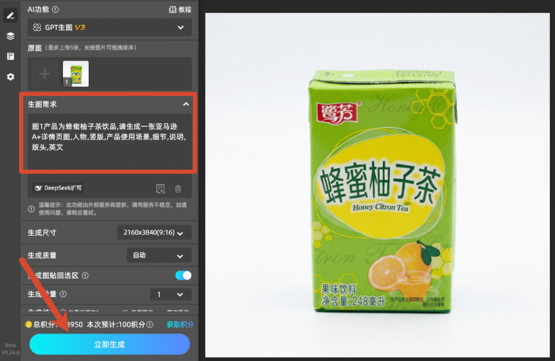Open the saved records document icon

click(x=10, y=56)
